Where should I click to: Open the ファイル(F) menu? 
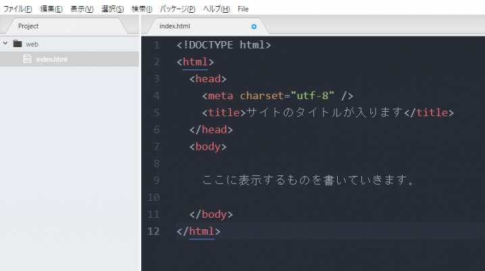[18, 9]
